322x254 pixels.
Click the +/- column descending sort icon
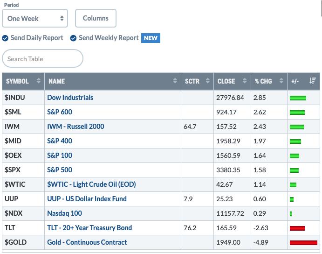pyautogui.click(x=313, y=81)
